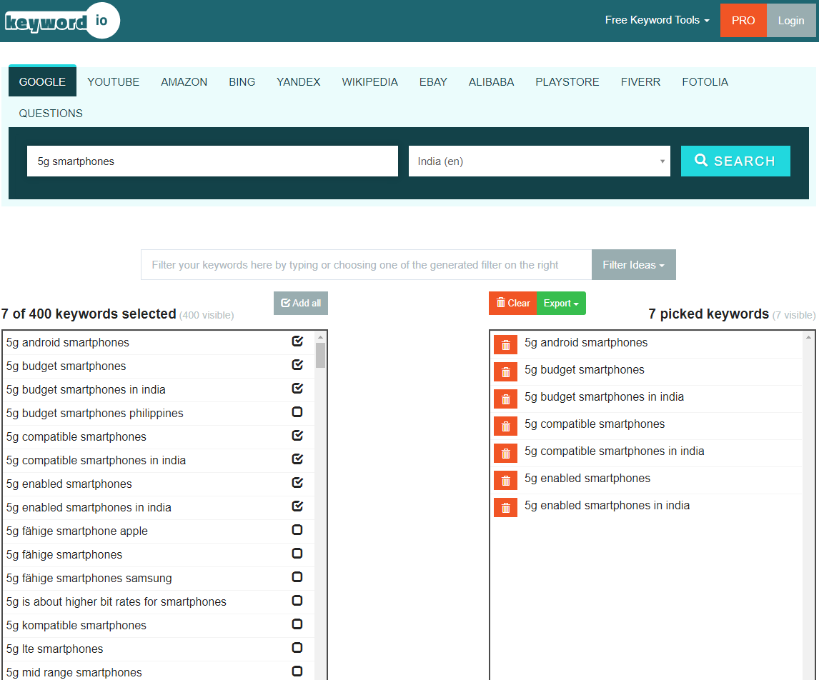
Task: Focus the keyword filter text field
Action: [x=366, y=264]
